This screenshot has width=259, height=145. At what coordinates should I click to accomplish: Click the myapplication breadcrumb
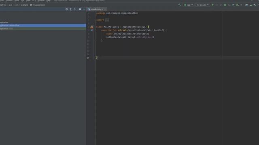pyautogui.click(x=38, y=5)
